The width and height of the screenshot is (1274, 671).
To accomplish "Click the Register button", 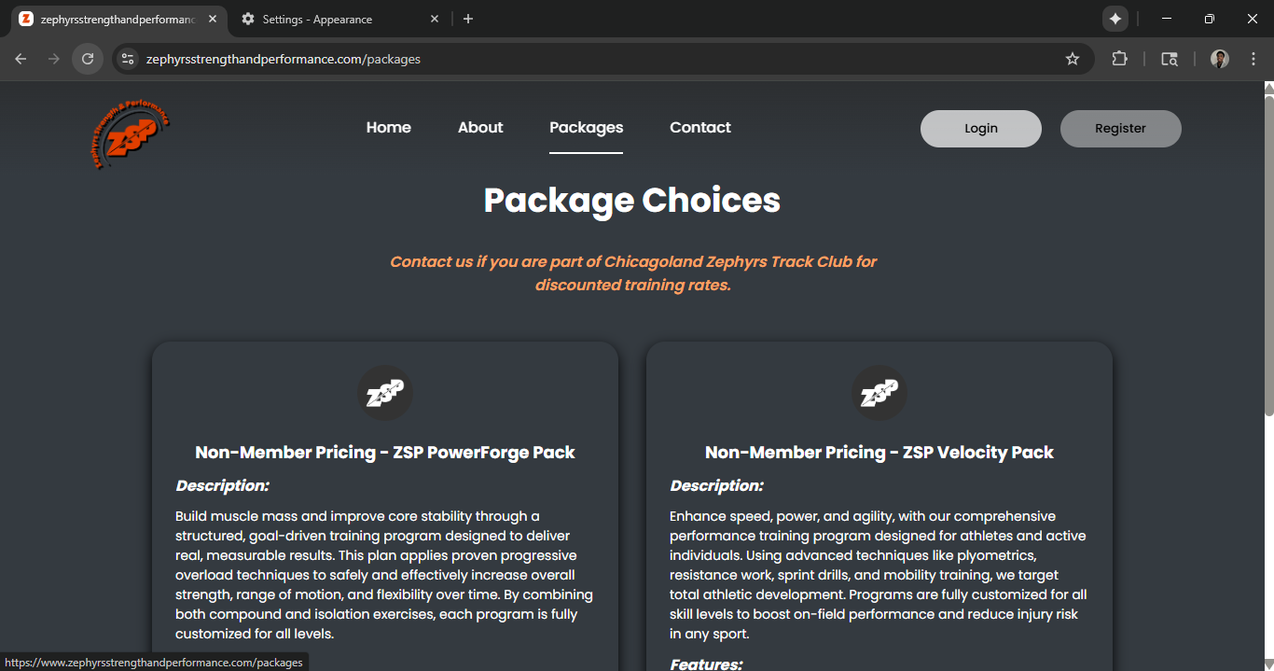I will click(x=1120, y=128).
